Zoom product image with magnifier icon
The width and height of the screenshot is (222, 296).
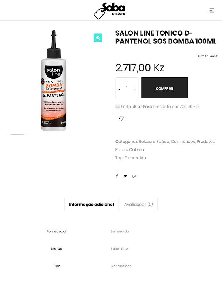coord(98,38)
